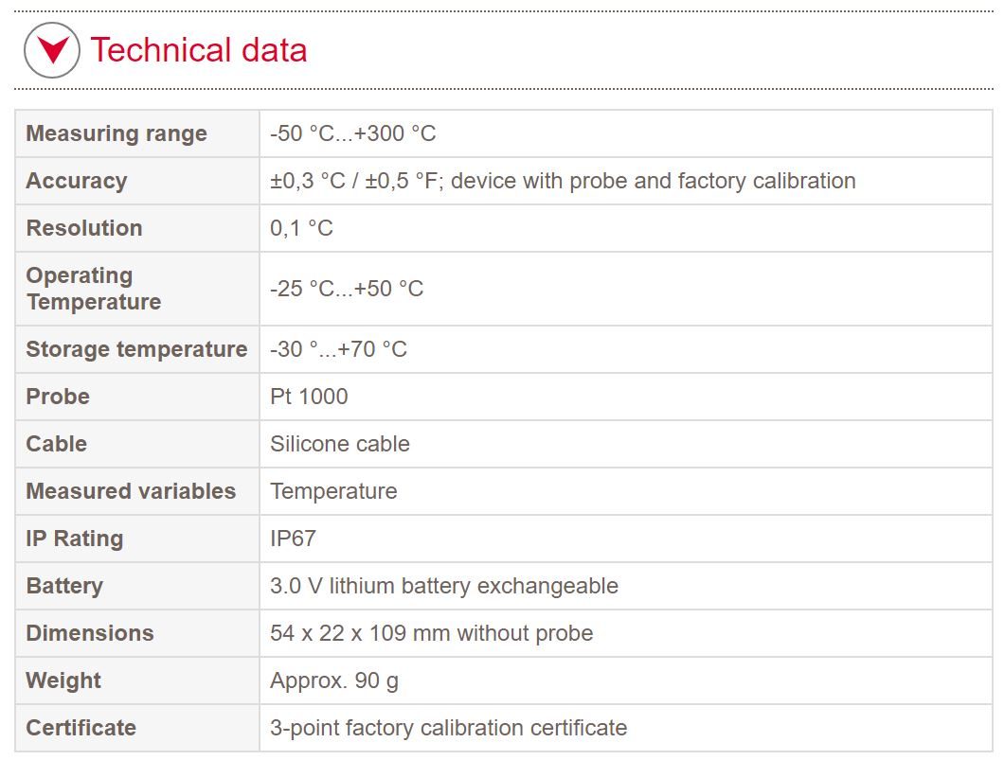This screenshot has width=1004, height=760.
Task: Click the red down-arrow circle icon
Action: click(52, 50)
